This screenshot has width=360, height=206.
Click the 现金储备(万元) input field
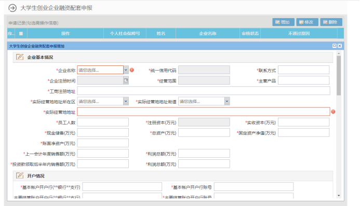click(103, 133)
